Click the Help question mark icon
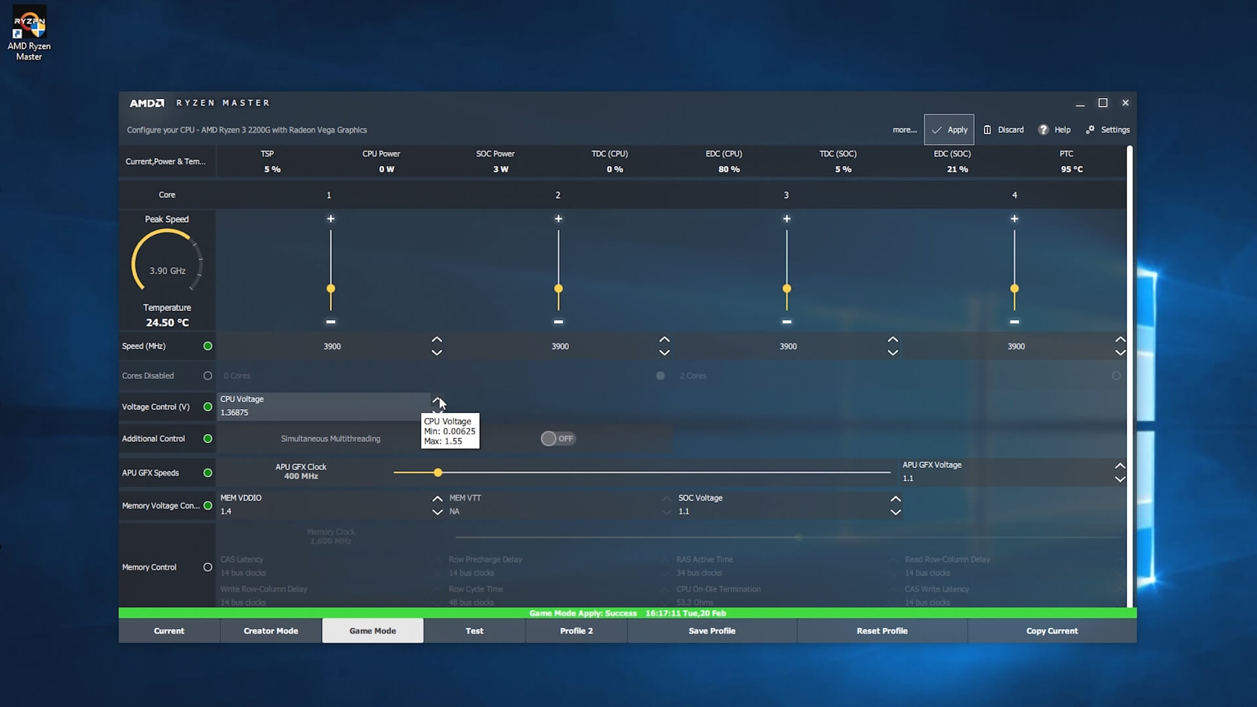 (x=1043, y=130)
